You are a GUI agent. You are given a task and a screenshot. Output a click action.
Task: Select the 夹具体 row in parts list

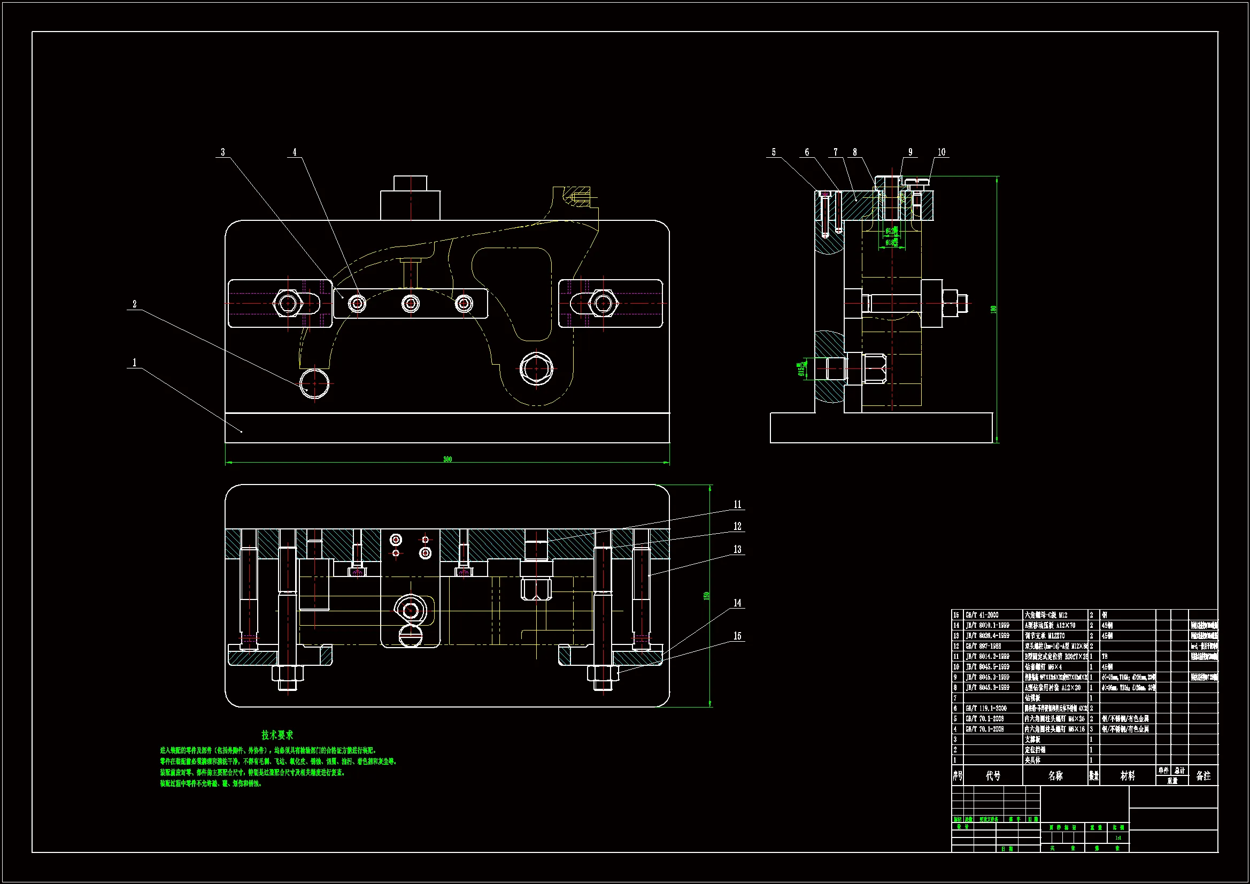point(1033,760)
